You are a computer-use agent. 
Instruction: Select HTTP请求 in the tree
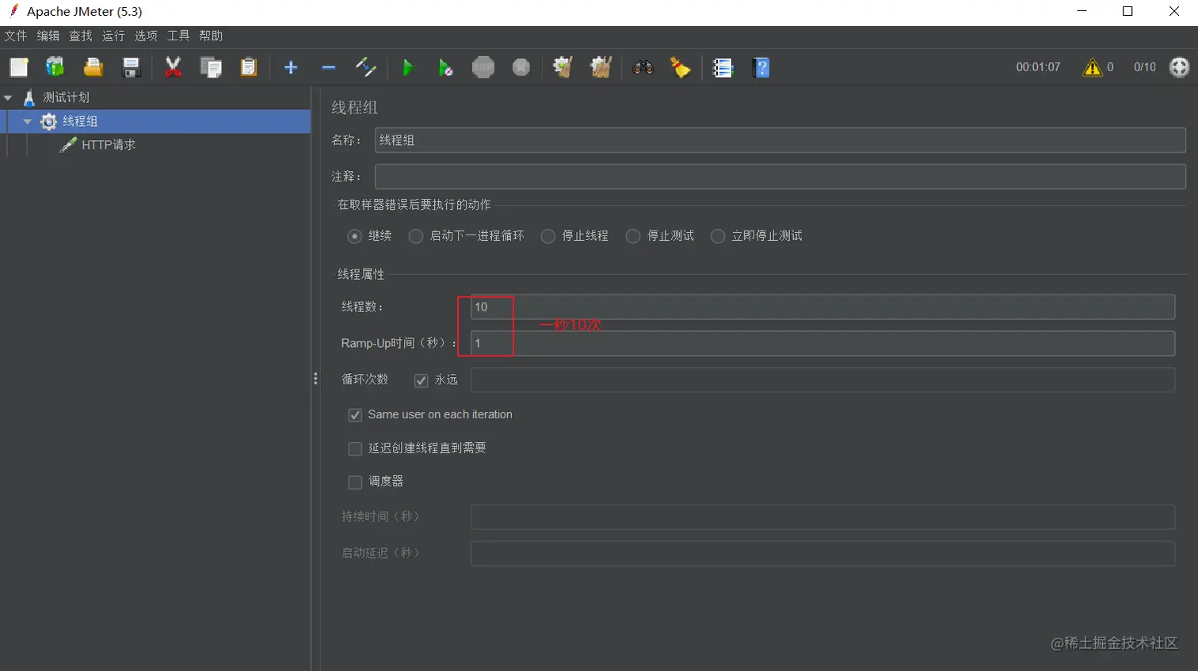[109, 145]
